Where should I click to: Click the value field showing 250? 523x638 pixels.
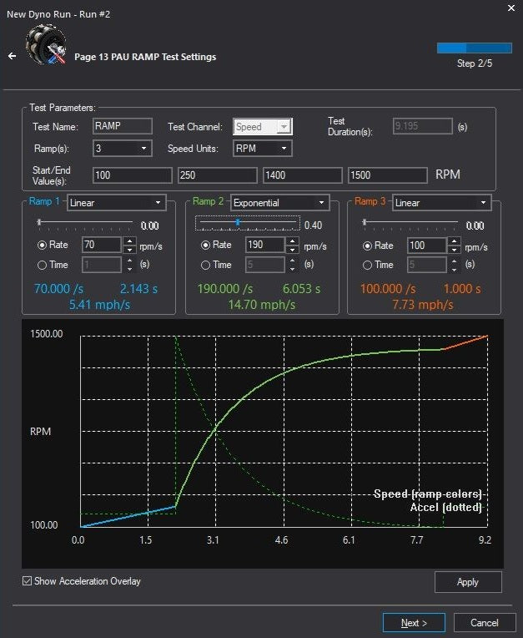(218, 175)
